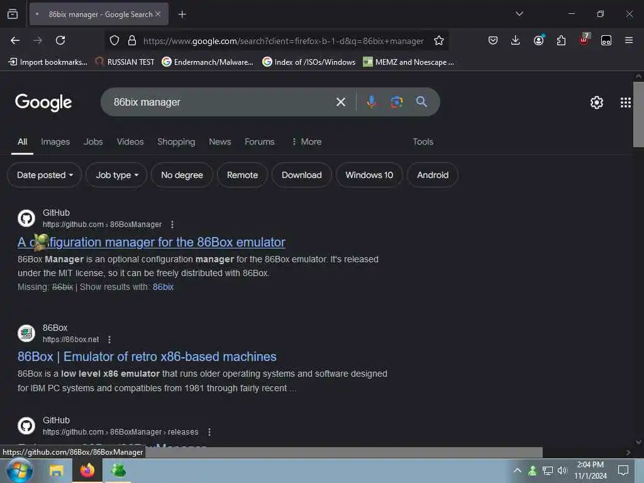This screenshot has height=483, width=644.
Task: Click the site security padlock icon
Action: (132, 40)
